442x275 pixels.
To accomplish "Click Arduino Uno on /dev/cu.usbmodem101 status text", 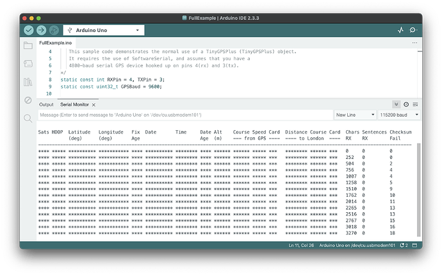I will (x=357, y=246).
